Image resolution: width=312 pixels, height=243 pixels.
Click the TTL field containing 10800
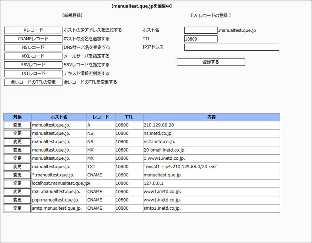[x=201, y=39]
